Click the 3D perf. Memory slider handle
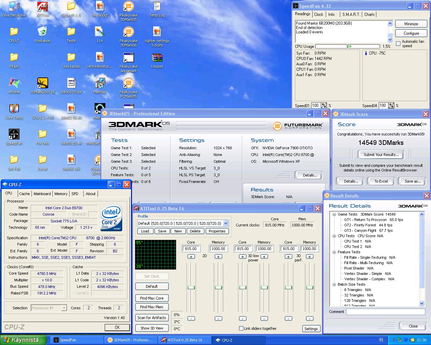Screen dimensions: 431x345 pyautogui.click(x=310, y=287)
